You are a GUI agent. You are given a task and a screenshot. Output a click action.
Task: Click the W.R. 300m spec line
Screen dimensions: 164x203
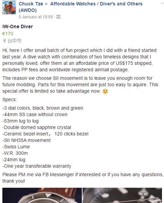tap(15, 153)
